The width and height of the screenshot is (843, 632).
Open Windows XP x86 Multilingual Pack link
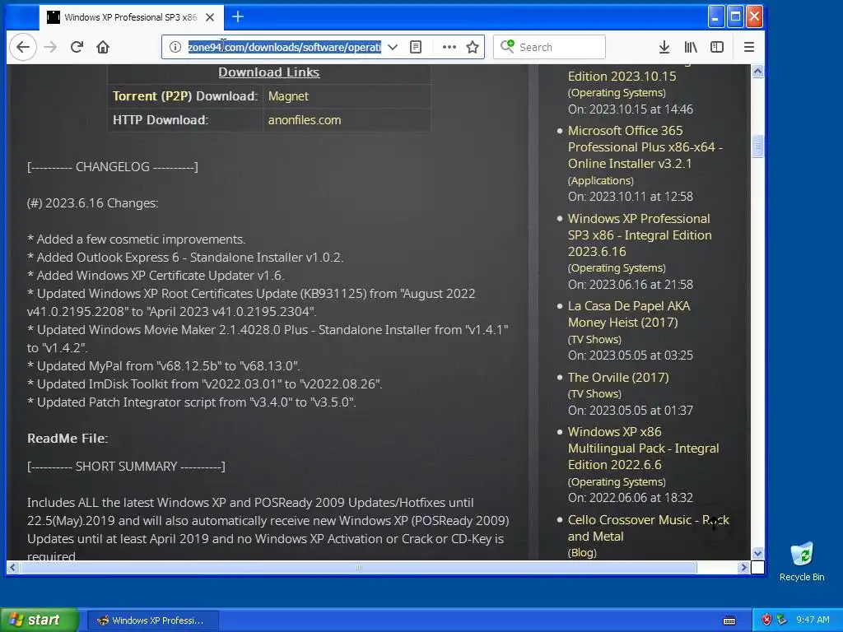click(643, 448)
